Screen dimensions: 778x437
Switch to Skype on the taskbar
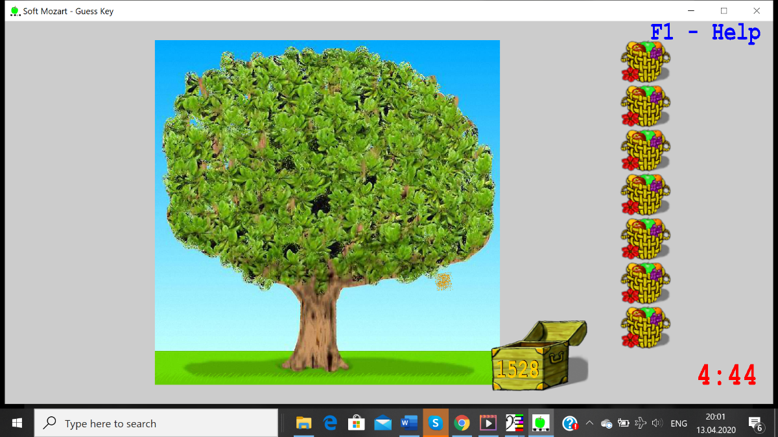point(436,423)
